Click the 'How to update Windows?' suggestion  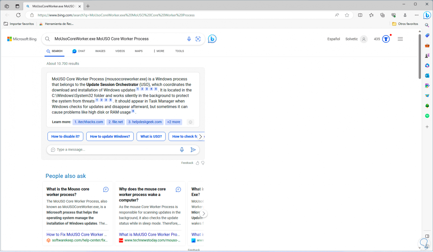110,136
